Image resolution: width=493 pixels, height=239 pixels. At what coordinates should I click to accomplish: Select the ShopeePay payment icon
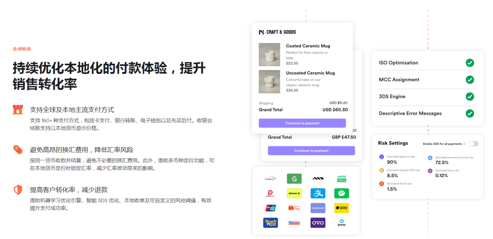coord(294,208)
